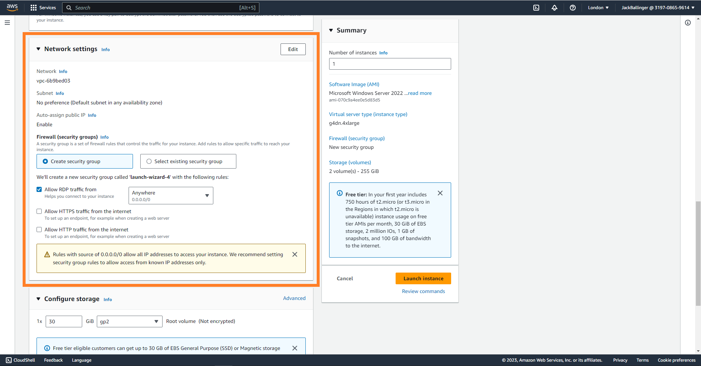Open the Services grid menu

coord(43,8)
